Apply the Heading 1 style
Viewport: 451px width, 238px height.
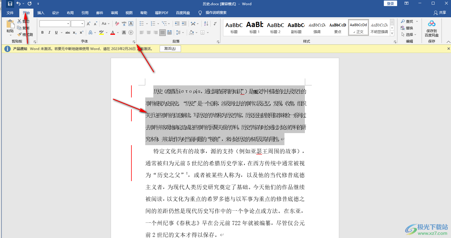255,28
